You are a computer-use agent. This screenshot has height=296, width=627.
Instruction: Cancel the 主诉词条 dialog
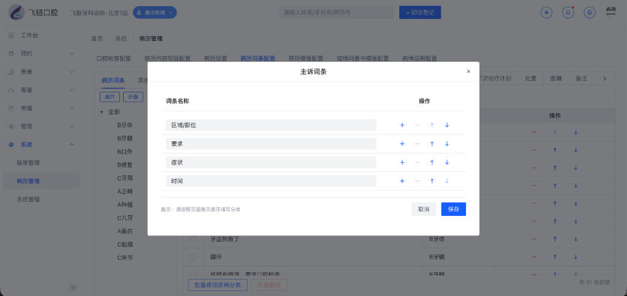coord(424,209)
